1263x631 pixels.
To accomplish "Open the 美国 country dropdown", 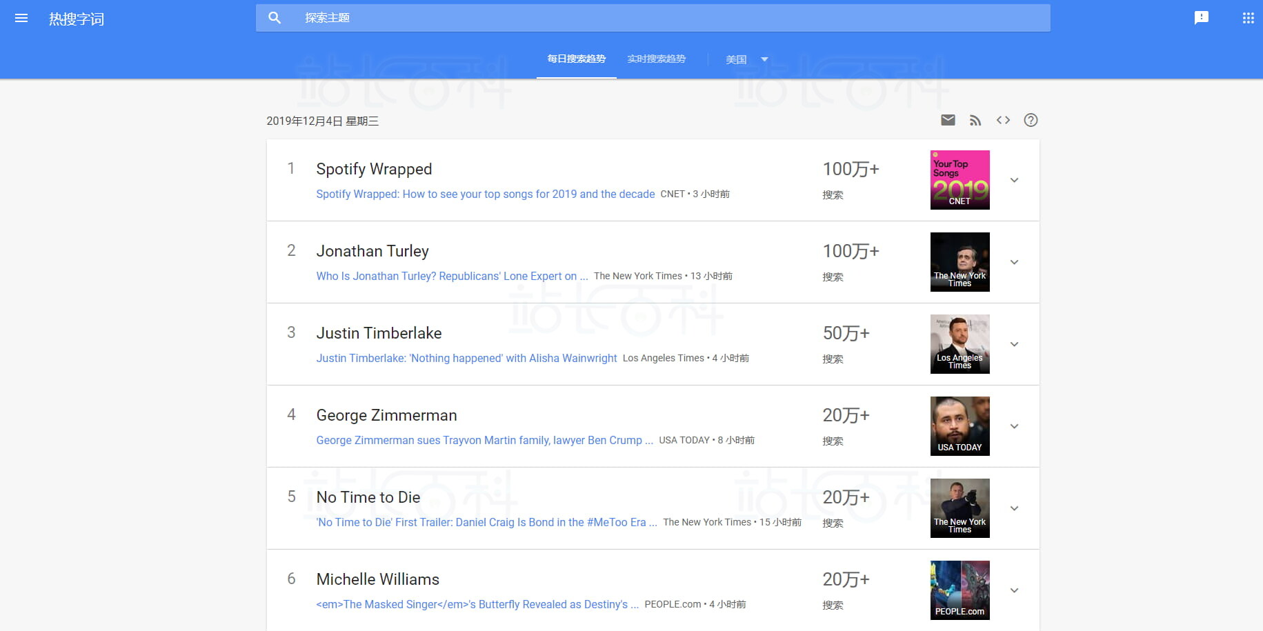I will point(747,60).
